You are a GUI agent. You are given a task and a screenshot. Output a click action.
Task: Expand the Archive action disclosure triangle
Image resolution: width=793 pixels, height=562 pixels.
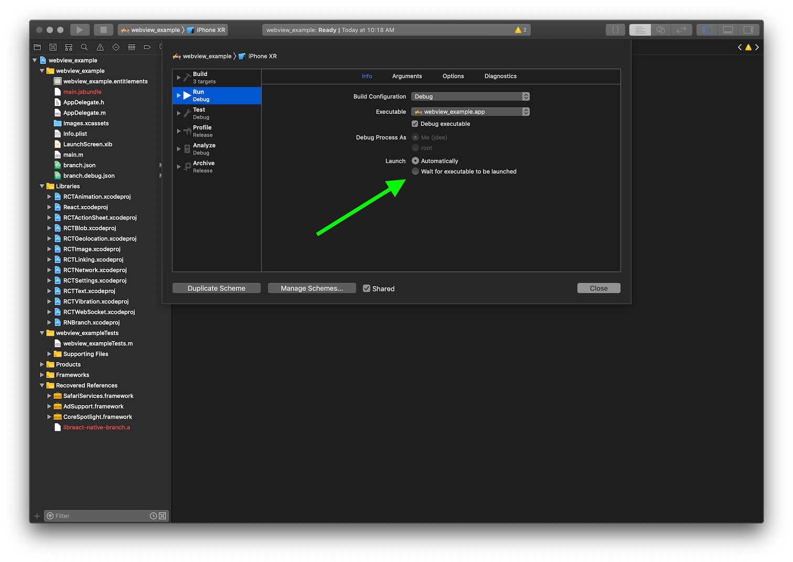tap(179, 167)
